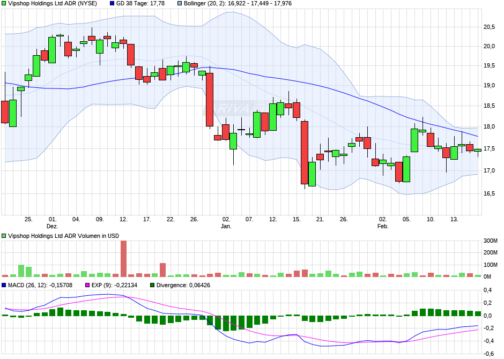This screenshot has height=359, width=504.
Task: Click the 'Dez.' month label
Action: click(53, 226)
